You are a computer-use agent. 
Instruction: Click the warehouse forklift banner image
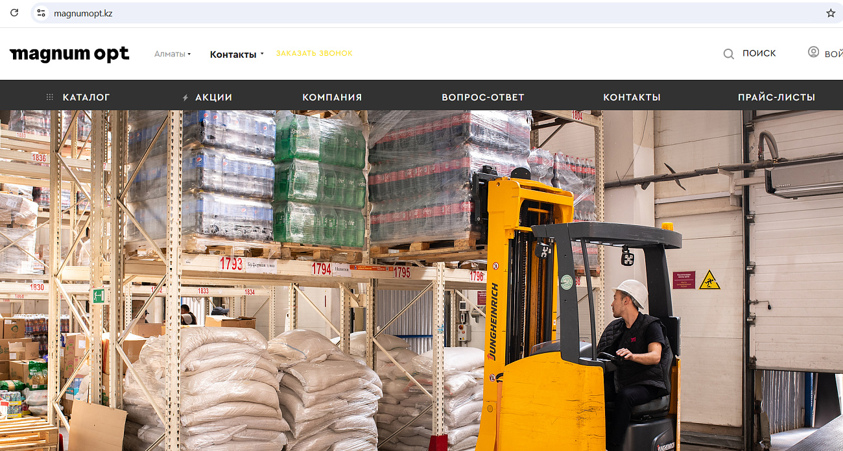(421, 280)
